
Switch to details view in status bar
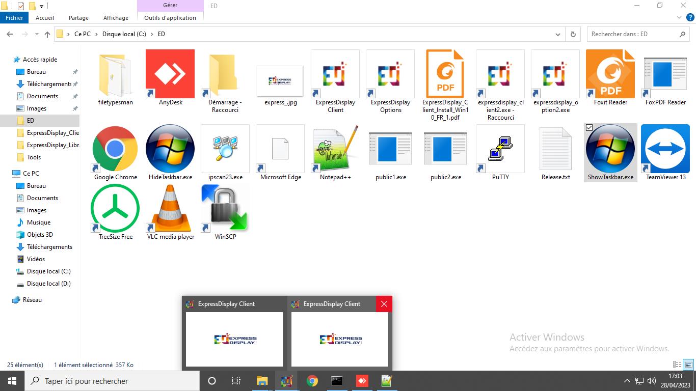pos(677,365)
